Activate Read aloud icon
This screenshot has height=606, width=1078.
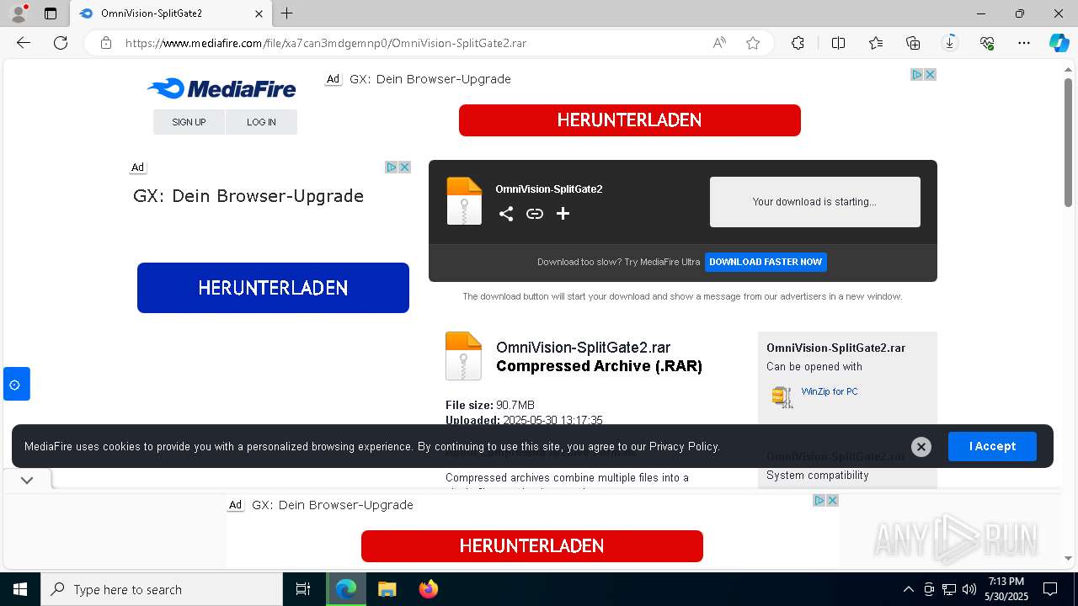point(719,43)
